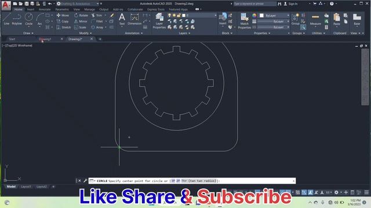This screenshot has height=208, width=371.
Task: Switch to the Layout1 tab
Action: point(26,187)
